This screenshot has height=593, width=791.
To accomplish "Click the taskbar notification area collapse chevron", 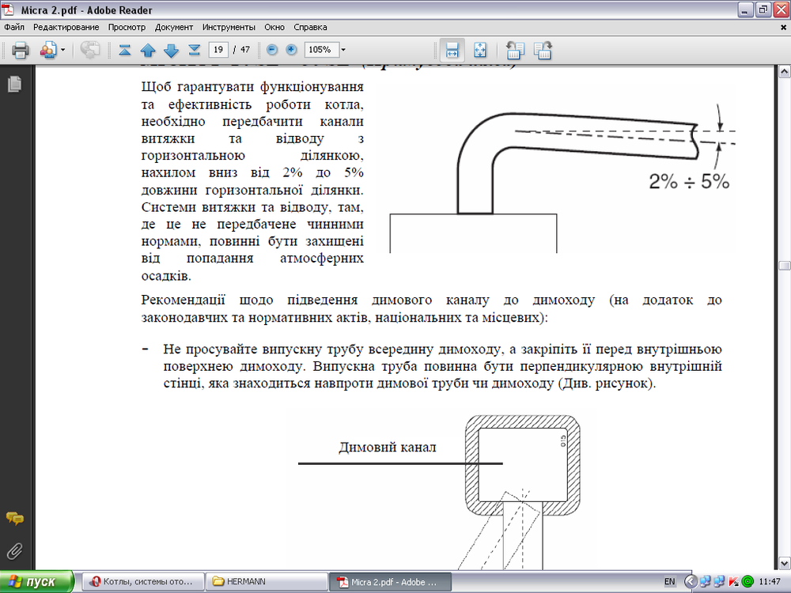I will 691,581.
